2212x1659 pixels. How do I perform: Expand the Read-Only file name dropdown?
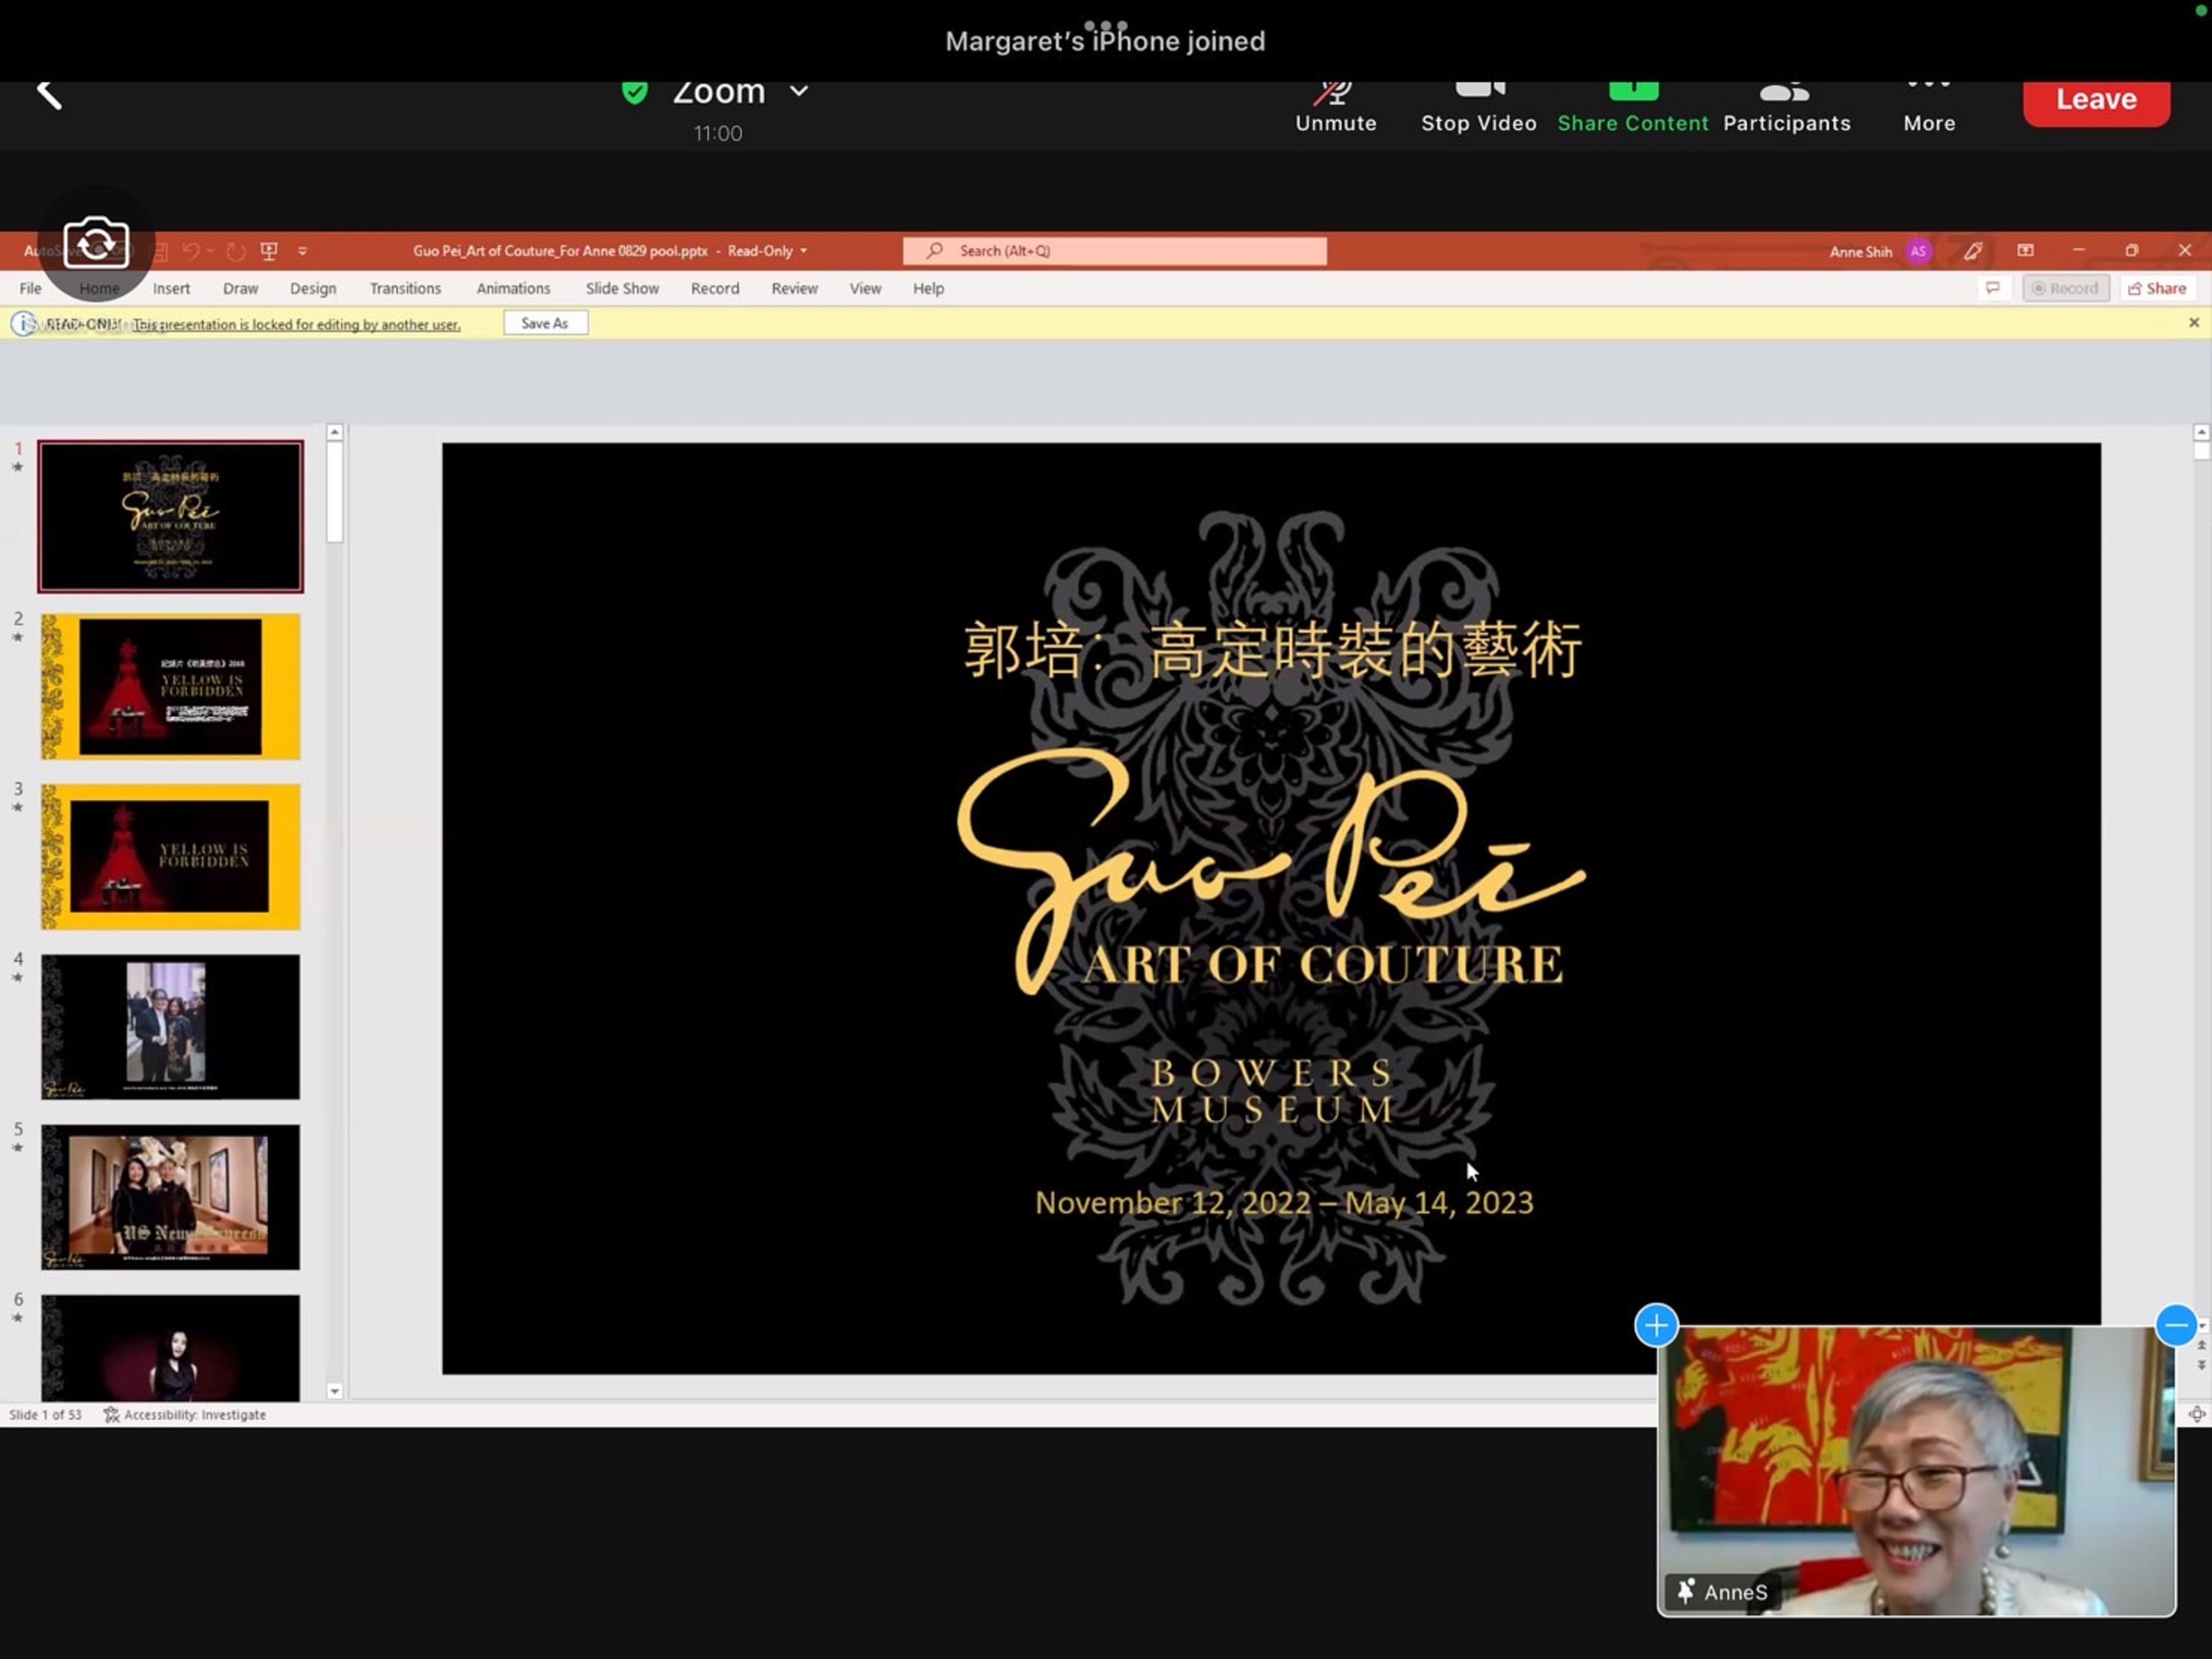803,251
